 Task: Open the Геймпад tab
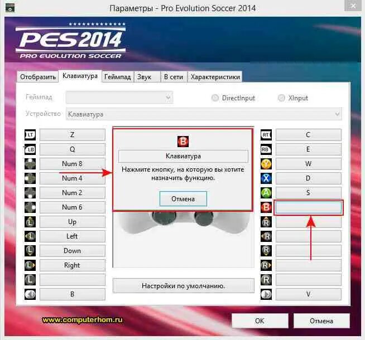118,77
